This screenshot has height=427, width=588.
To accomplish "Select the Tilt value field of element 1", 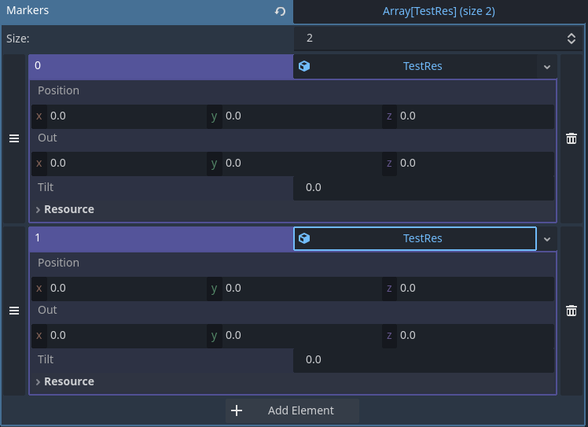I will [424, 360].
